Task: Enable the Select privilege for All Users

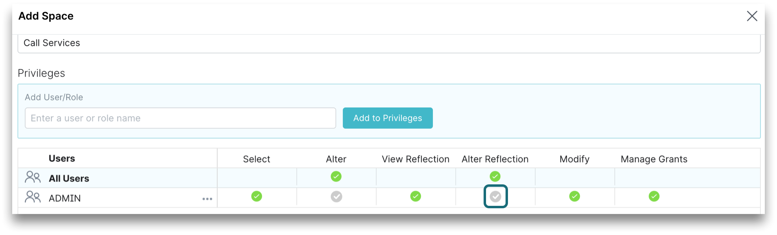Action: point(256,177)
